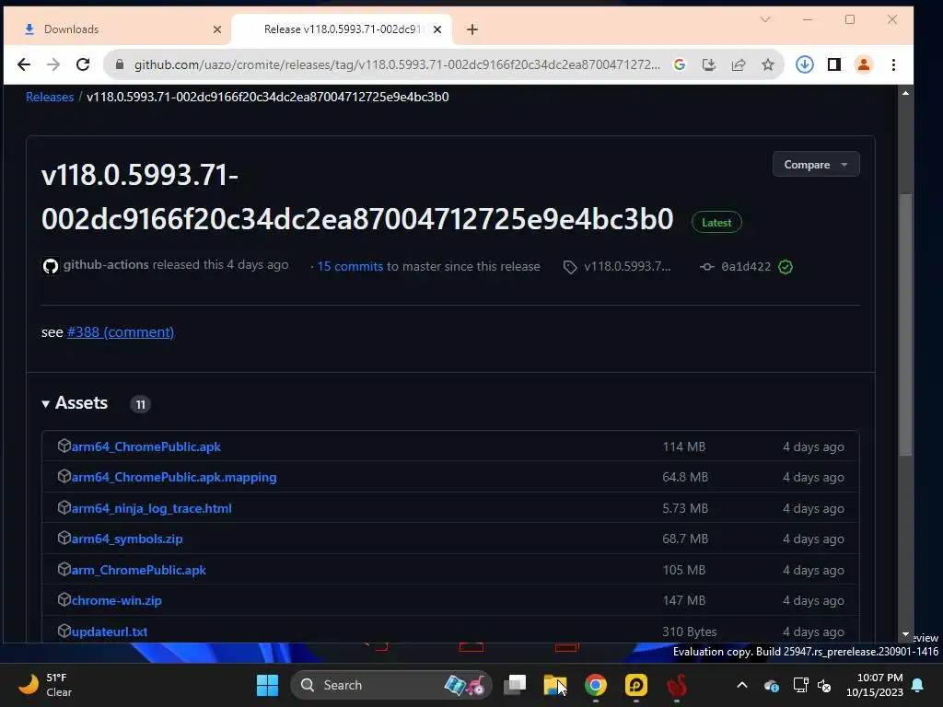Open the github-actions author link
The image size is (943, 707).
106,265
